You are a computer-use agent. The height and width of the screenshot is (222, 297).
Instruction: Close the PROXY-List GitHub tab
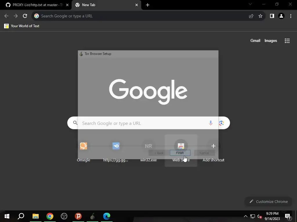[67, 5]
